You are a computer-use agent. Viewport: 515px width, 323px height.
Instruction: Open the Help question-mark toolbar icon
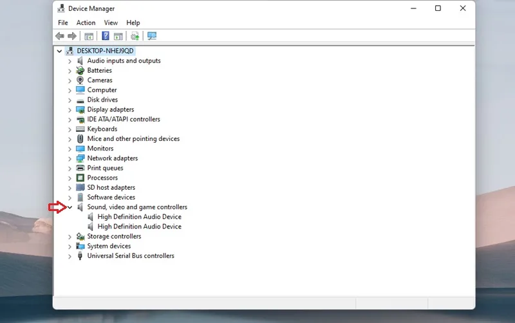coord(106,36)
